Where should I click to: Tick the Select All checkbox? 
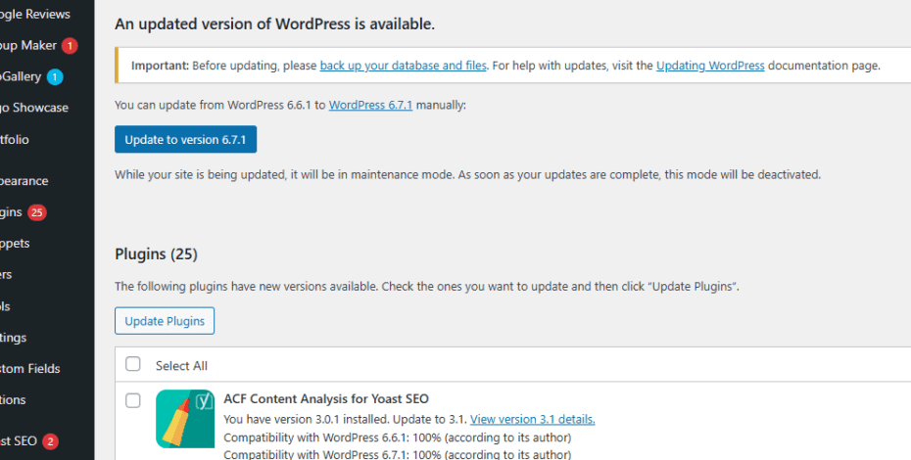[133, 364]
